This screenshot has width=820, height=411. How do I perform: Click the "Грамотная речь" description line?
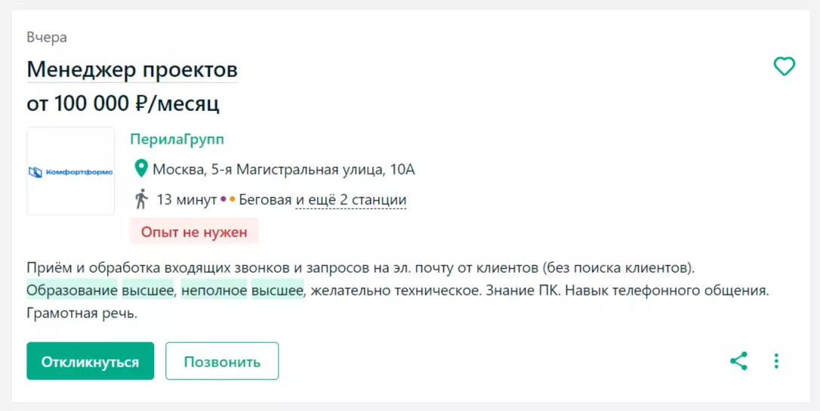tap(82, 313)
